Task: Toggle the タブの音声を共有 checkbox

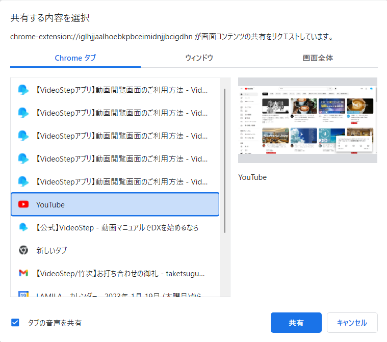Action: pyautogui.click(x=15, y=323)
